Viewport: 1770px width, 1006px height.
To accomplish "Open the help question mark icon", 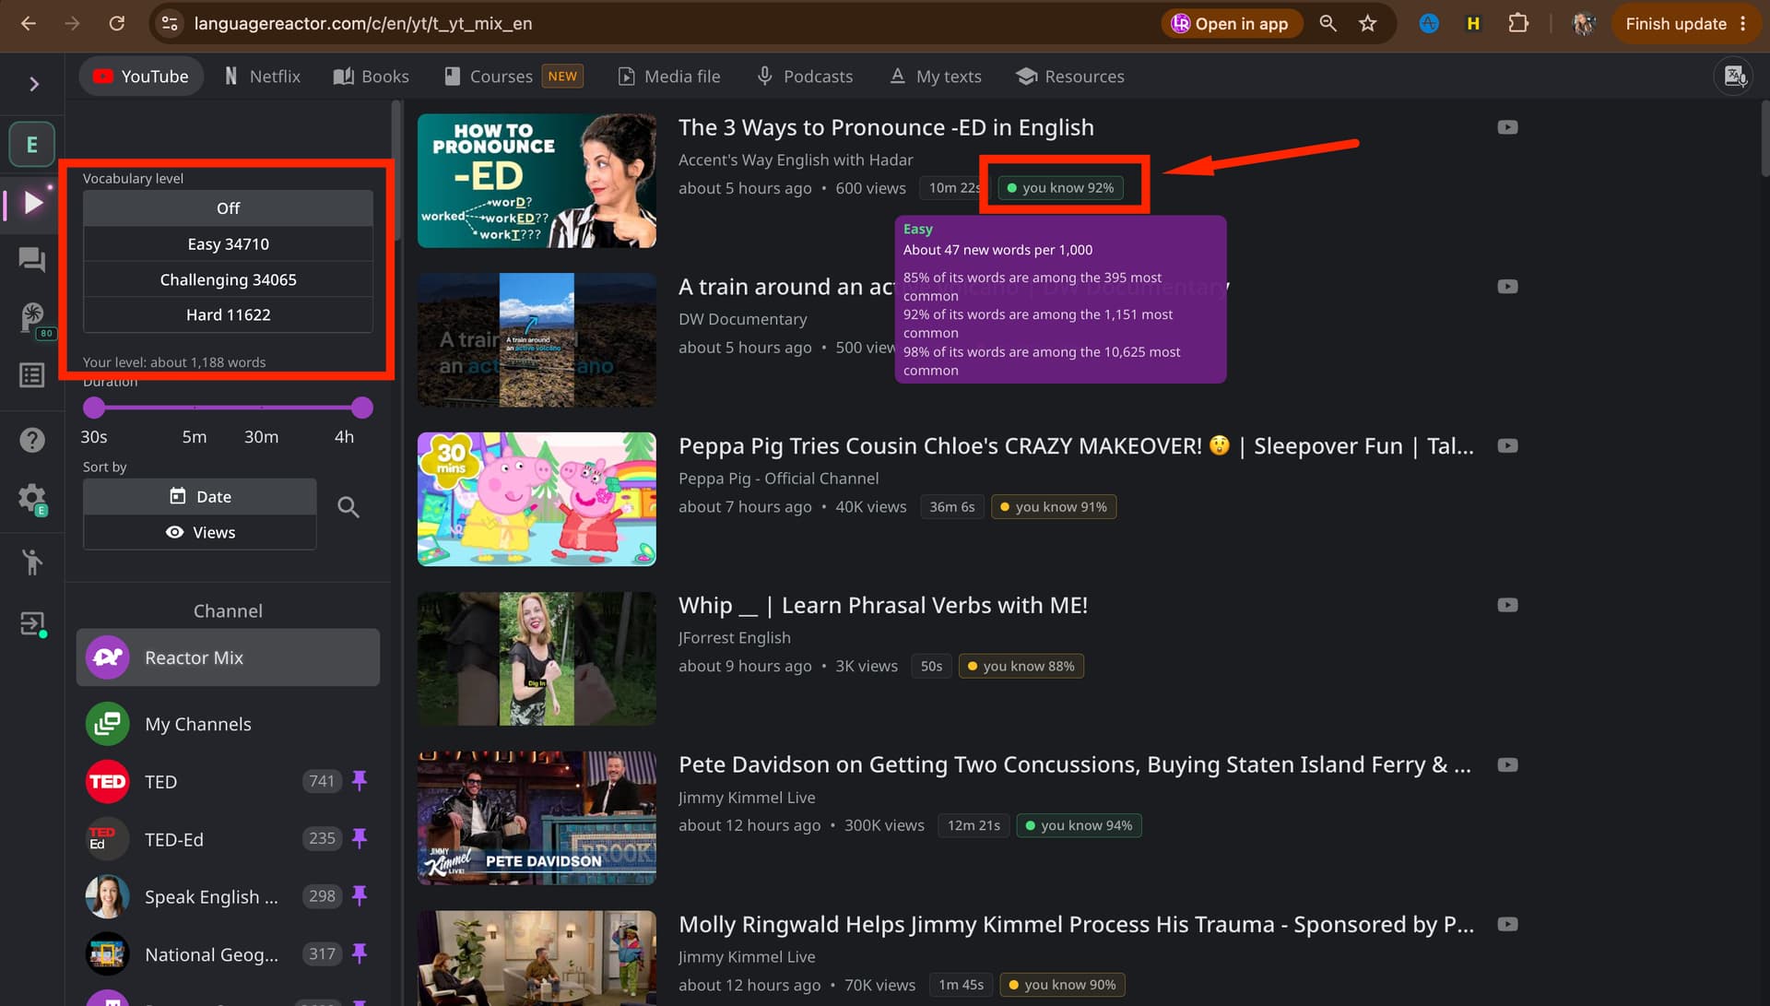I will tap(32, 440).
